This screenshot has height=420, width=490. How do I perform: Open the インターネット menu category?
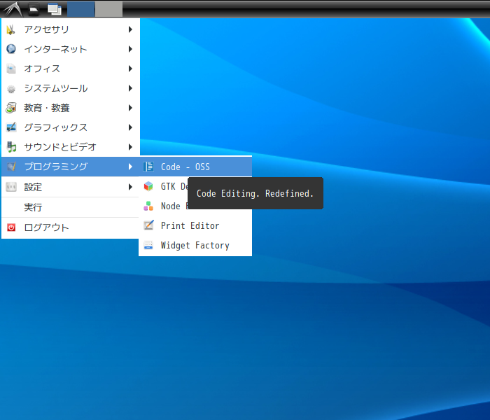pyautogui.click(x=70, y=49)
